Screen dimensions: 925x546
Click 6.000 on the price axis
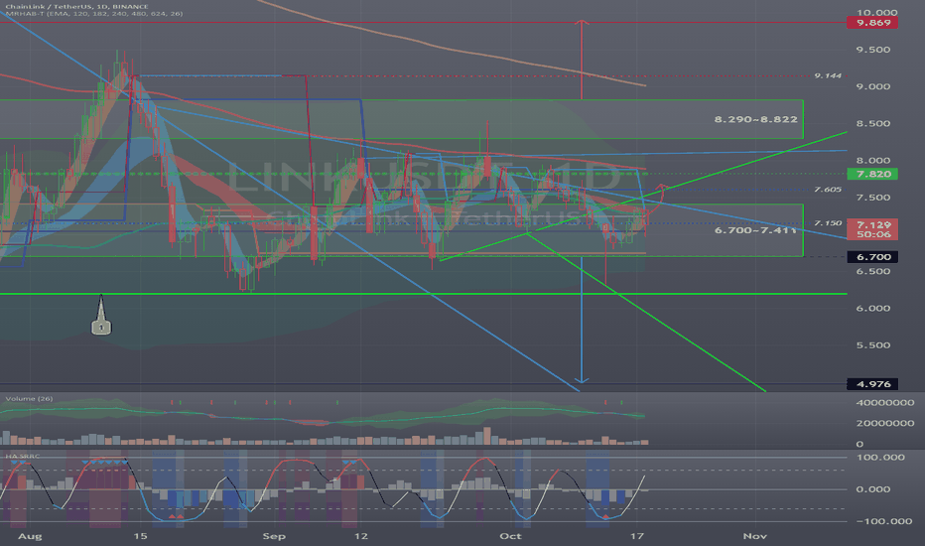coord(873,309)
